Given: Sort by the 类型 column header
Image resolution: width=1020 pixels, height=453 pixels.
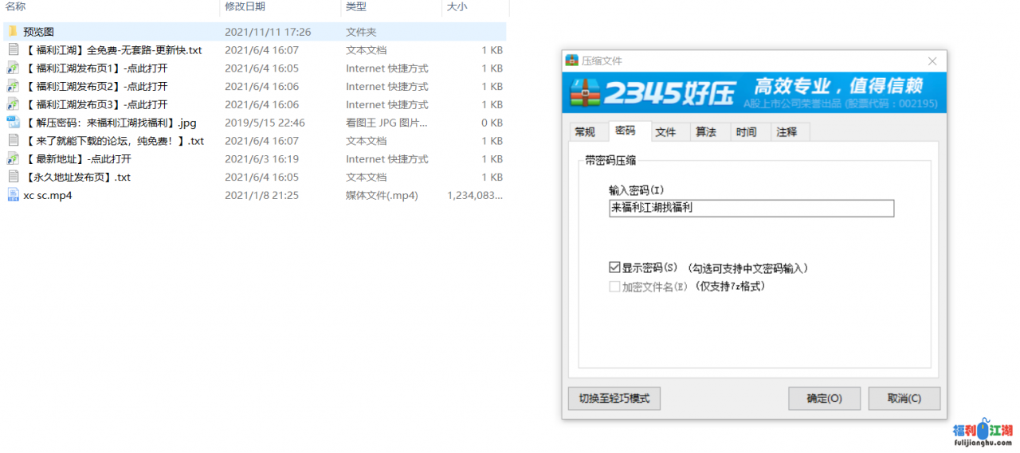Looking at the screenshot, I should tap(355, 6).
